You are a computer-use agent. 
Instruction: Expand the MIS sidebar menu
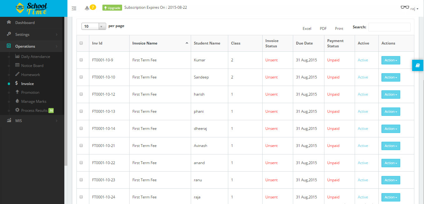(x=31, y=121)
